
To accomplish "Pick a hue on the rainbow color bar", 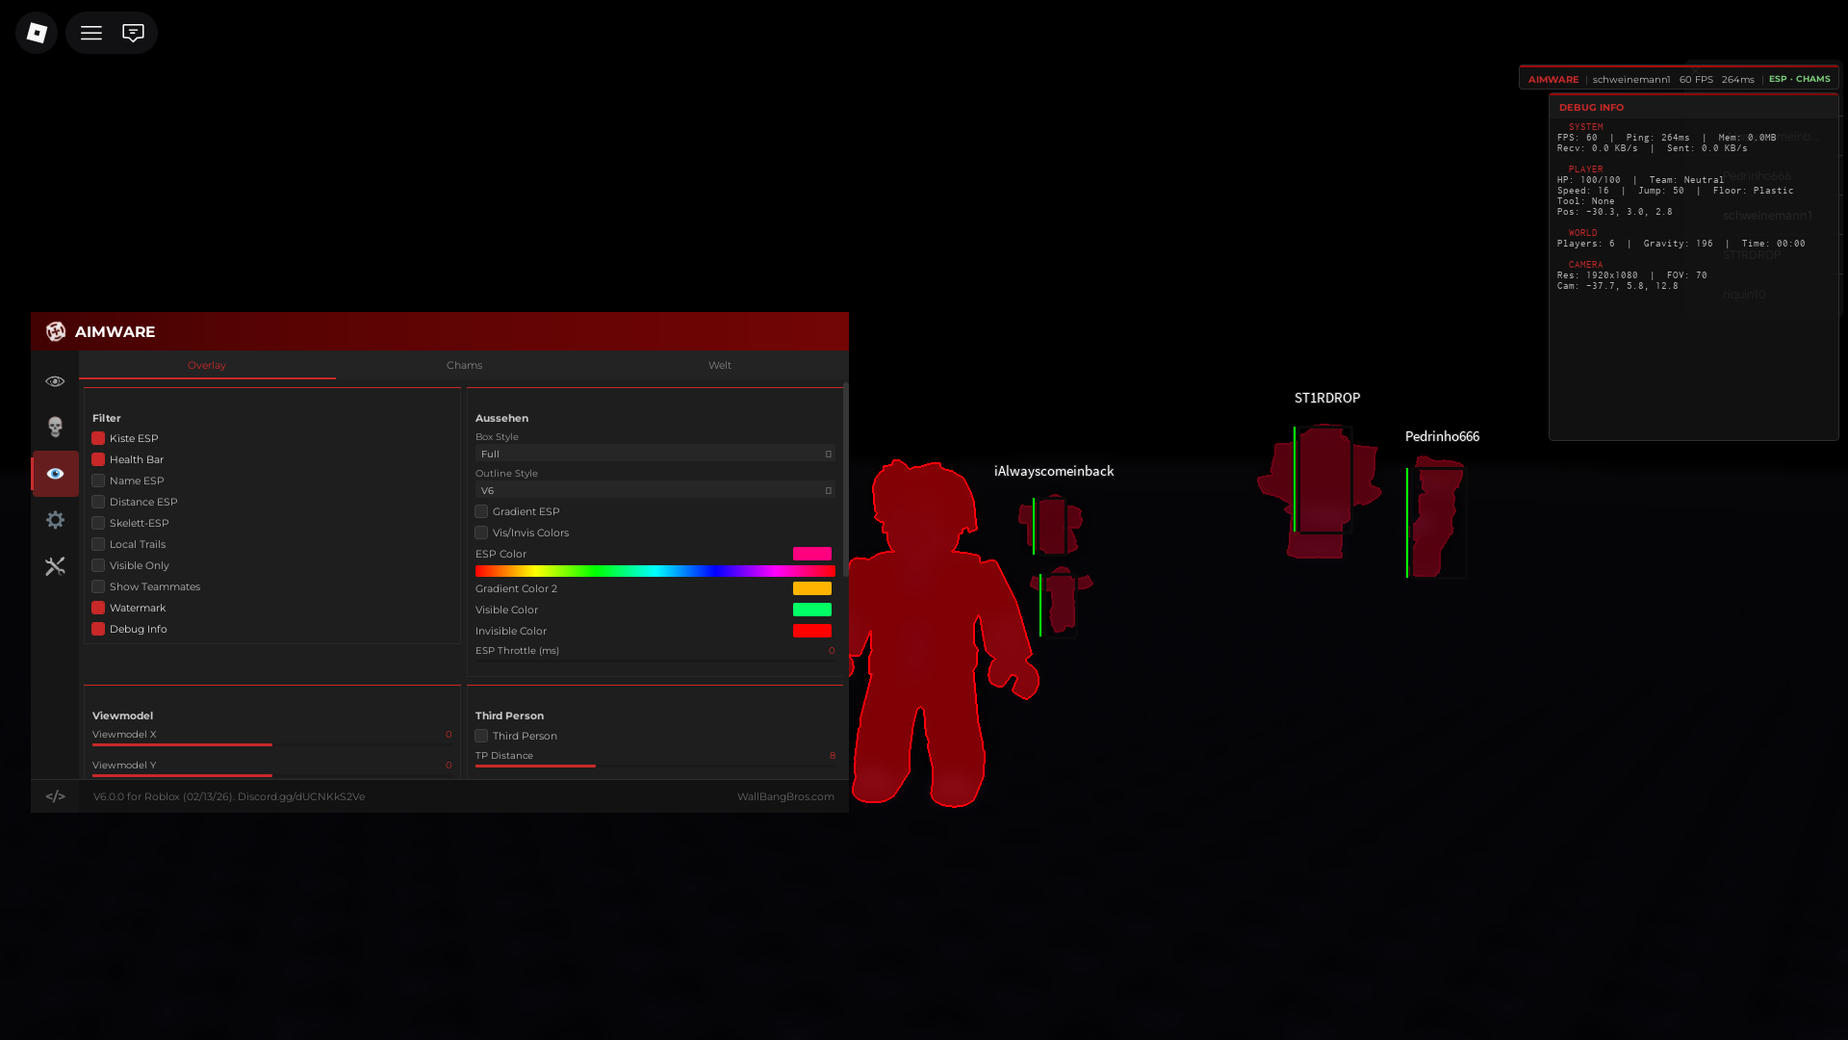I will (x=655, y=571).
